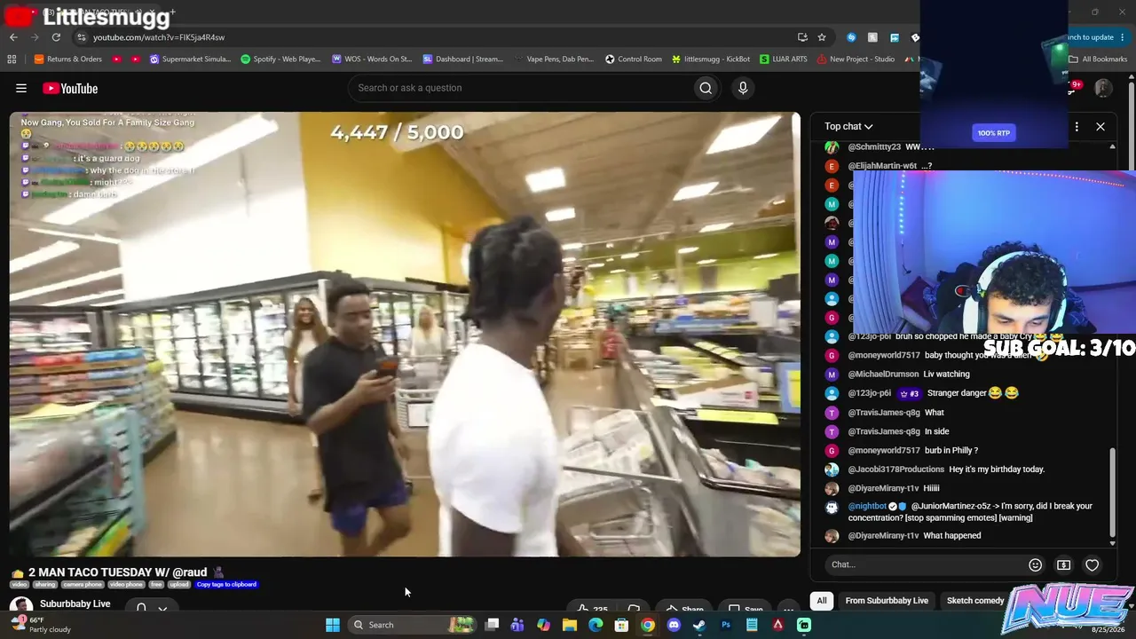Viewport: 1136px width, 639px height.
Task: Open the Returns & Orders bookmark
Action: coord(68,59)
